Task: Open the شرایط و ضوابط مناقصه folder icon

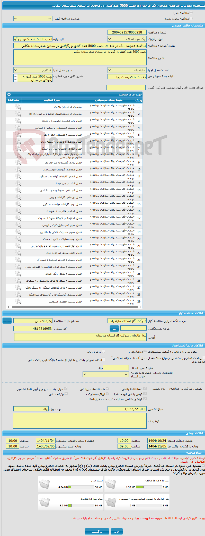Action: (111, 484)
